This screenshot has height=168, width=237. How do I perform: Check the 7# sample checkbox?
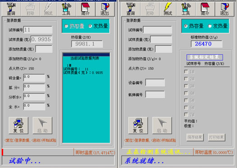click(186, 114)
